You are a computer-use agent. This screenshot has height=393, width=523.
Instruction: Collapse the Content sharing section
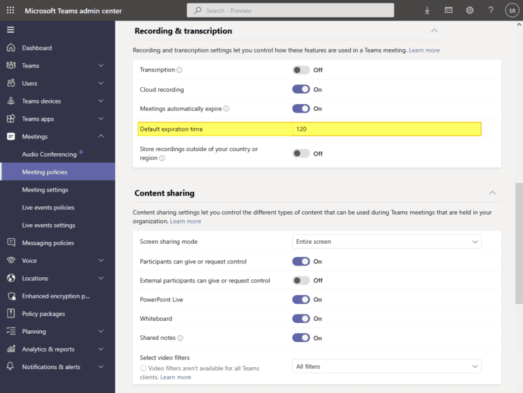pyautogui.click(x=492, y=193)
